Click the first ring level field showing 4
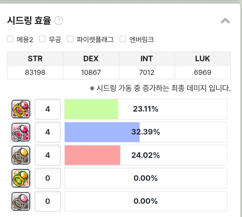This screenshot has width=242, height=217. click(47, 109)
